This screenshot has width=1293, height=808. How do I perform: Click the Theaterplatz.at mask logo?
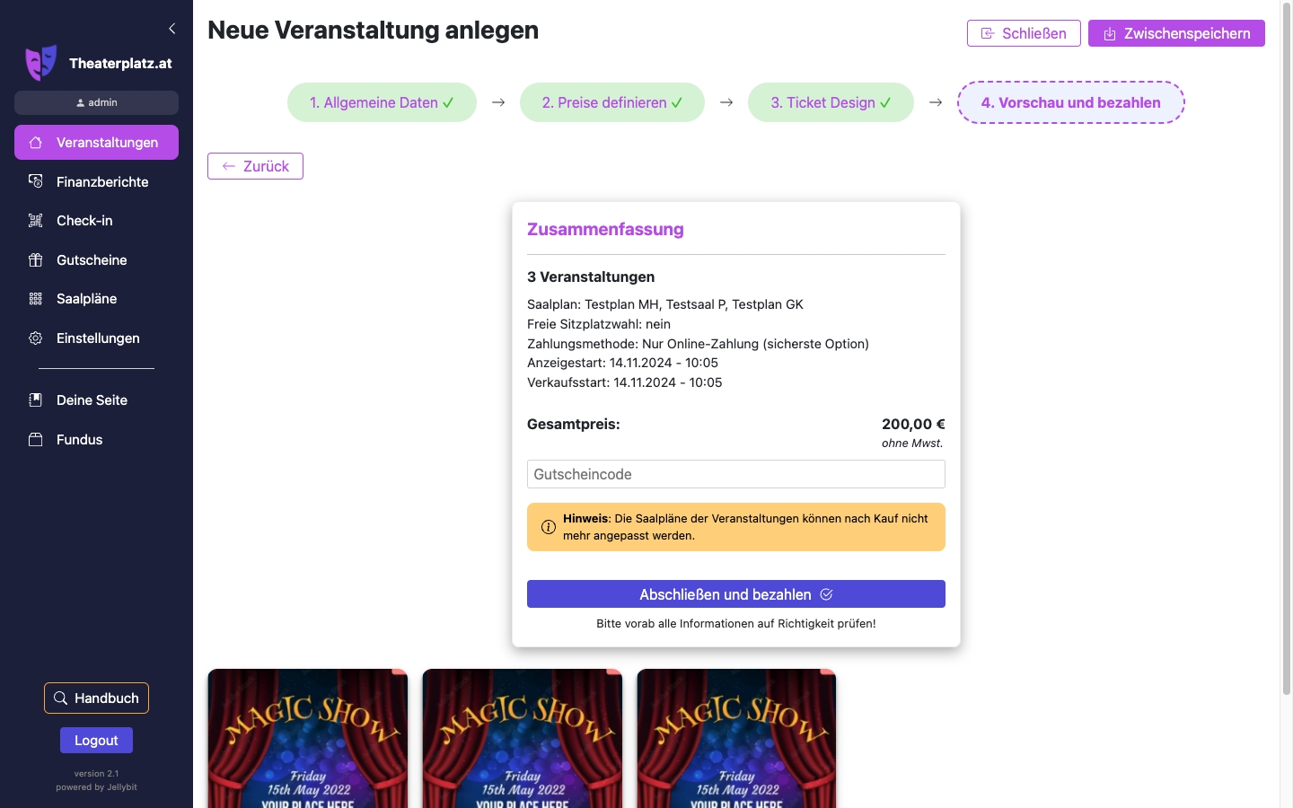click(x=40, y=63)
